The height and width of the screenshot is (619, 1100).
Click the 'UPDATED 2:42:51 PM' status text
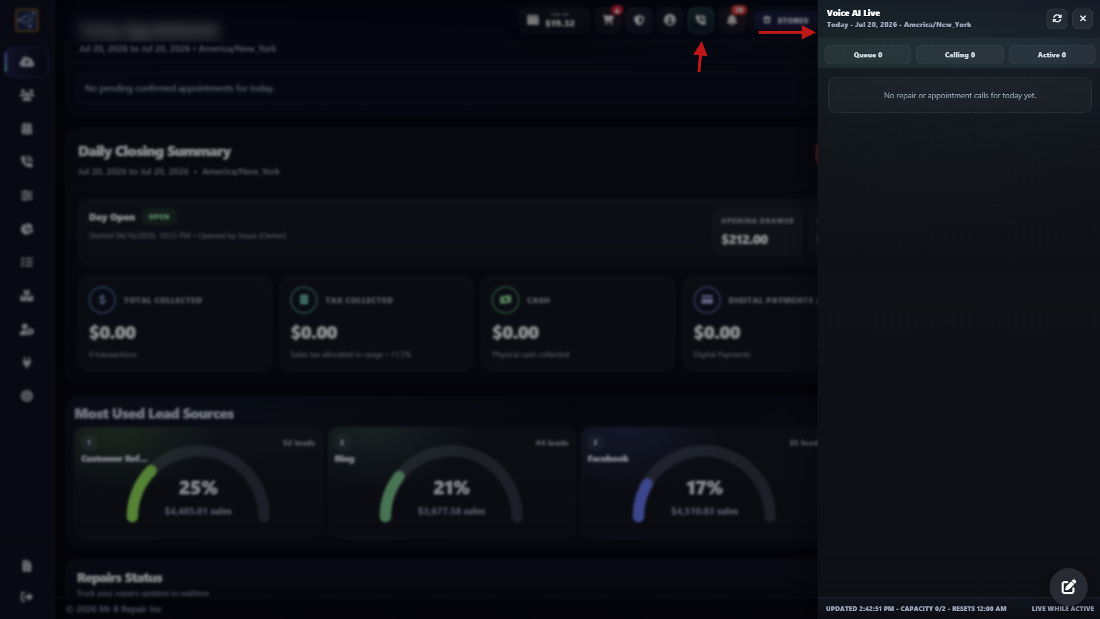tap(860, 609)
